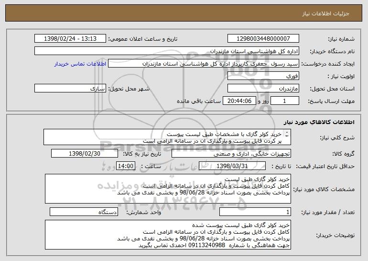Screen dimensions: 368x261
Task: Click the buyer remarks text area
Action: [x=168, y=235]
